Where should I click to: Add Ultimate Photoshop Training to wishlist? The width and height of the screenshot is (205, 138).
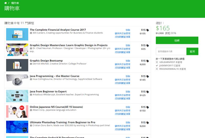point(122,129)
